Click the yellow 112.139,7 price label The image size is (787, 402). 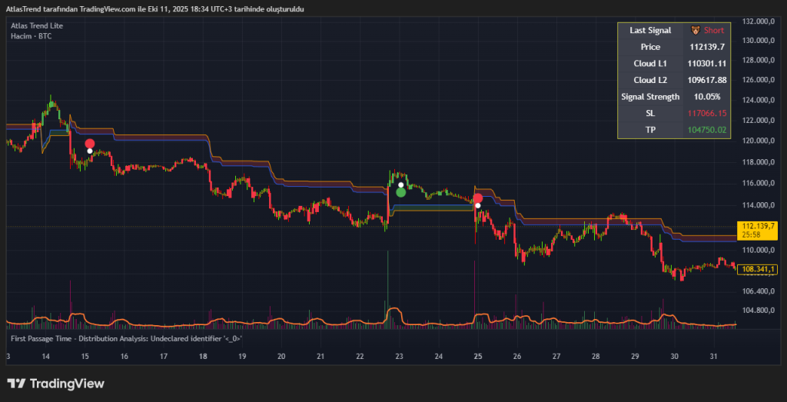(x=756, y=225)
